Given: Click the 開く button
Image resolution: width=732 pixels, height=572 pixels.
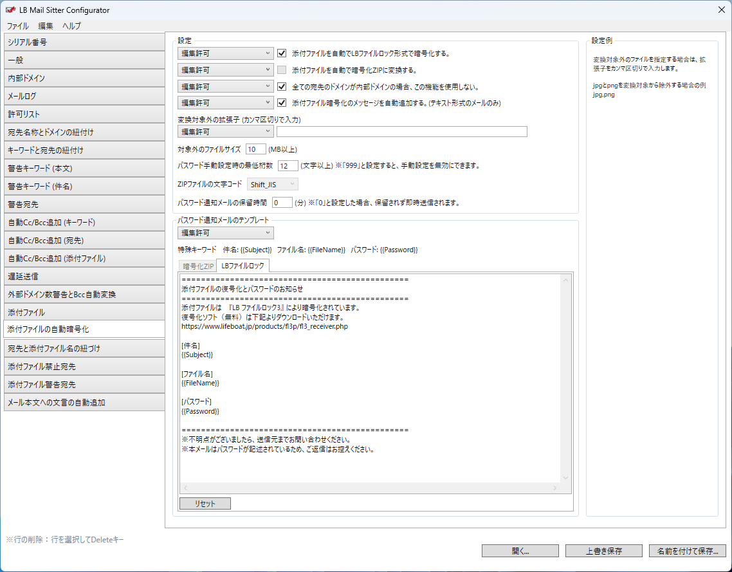Looking at the screenshot, I should click(x=520, y=551).
